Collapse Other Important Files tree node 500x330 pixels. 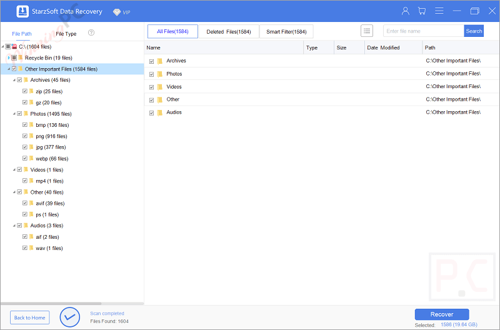click(9, 69)
